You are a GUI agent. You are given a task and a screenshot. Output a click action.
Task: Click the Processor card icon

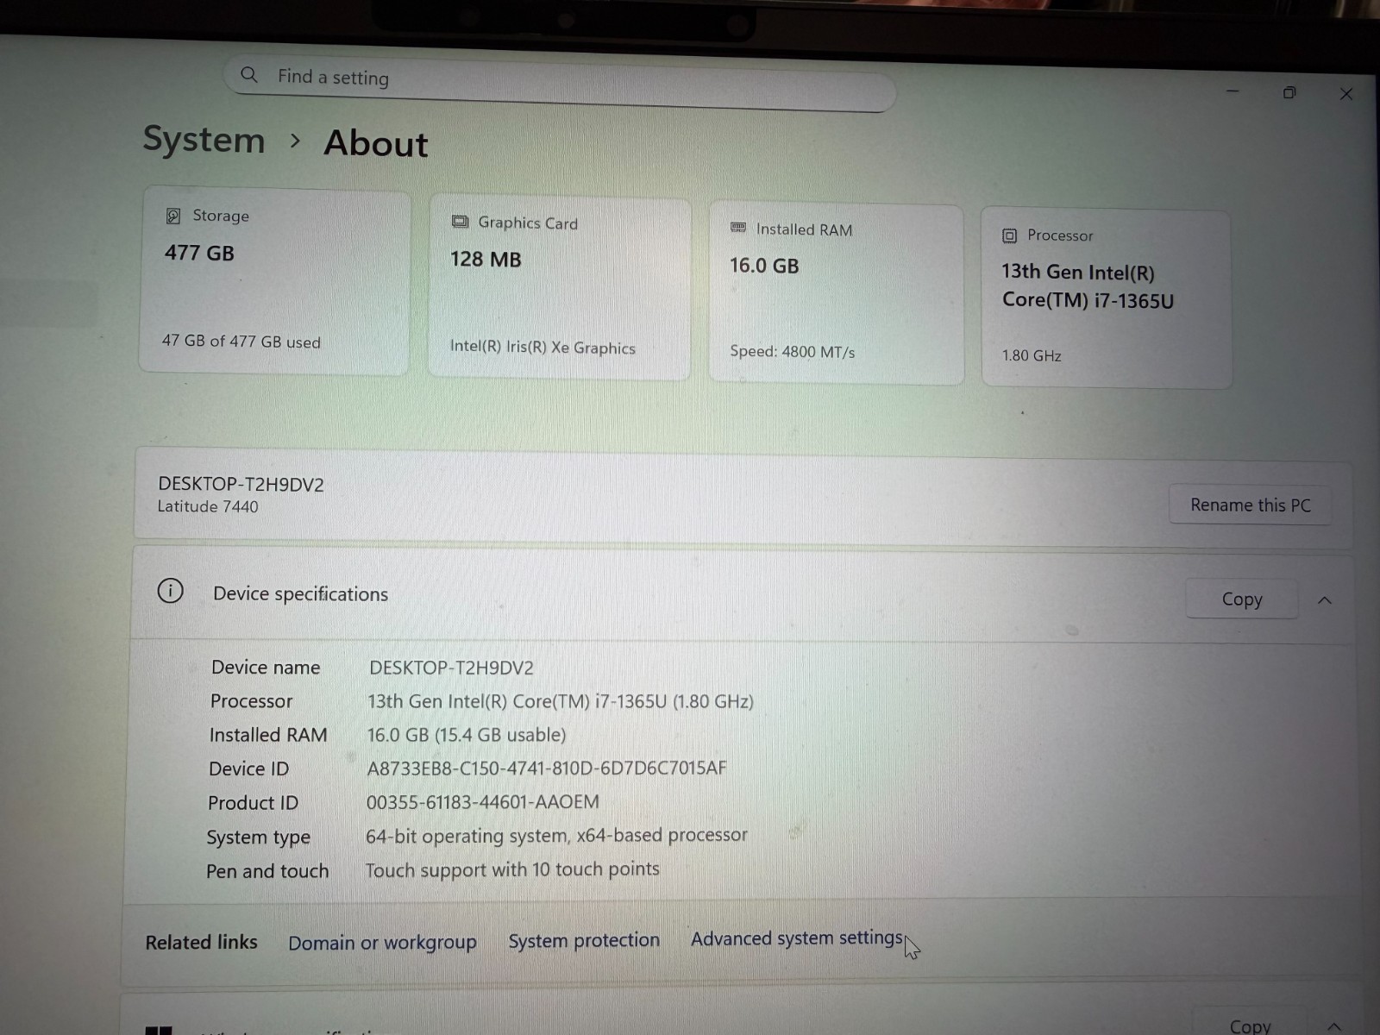(x=1009, y=235)
